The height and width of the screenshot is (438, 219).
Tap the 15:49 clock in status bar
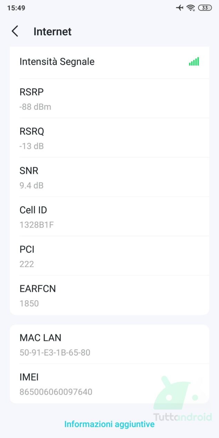point(16,8)
